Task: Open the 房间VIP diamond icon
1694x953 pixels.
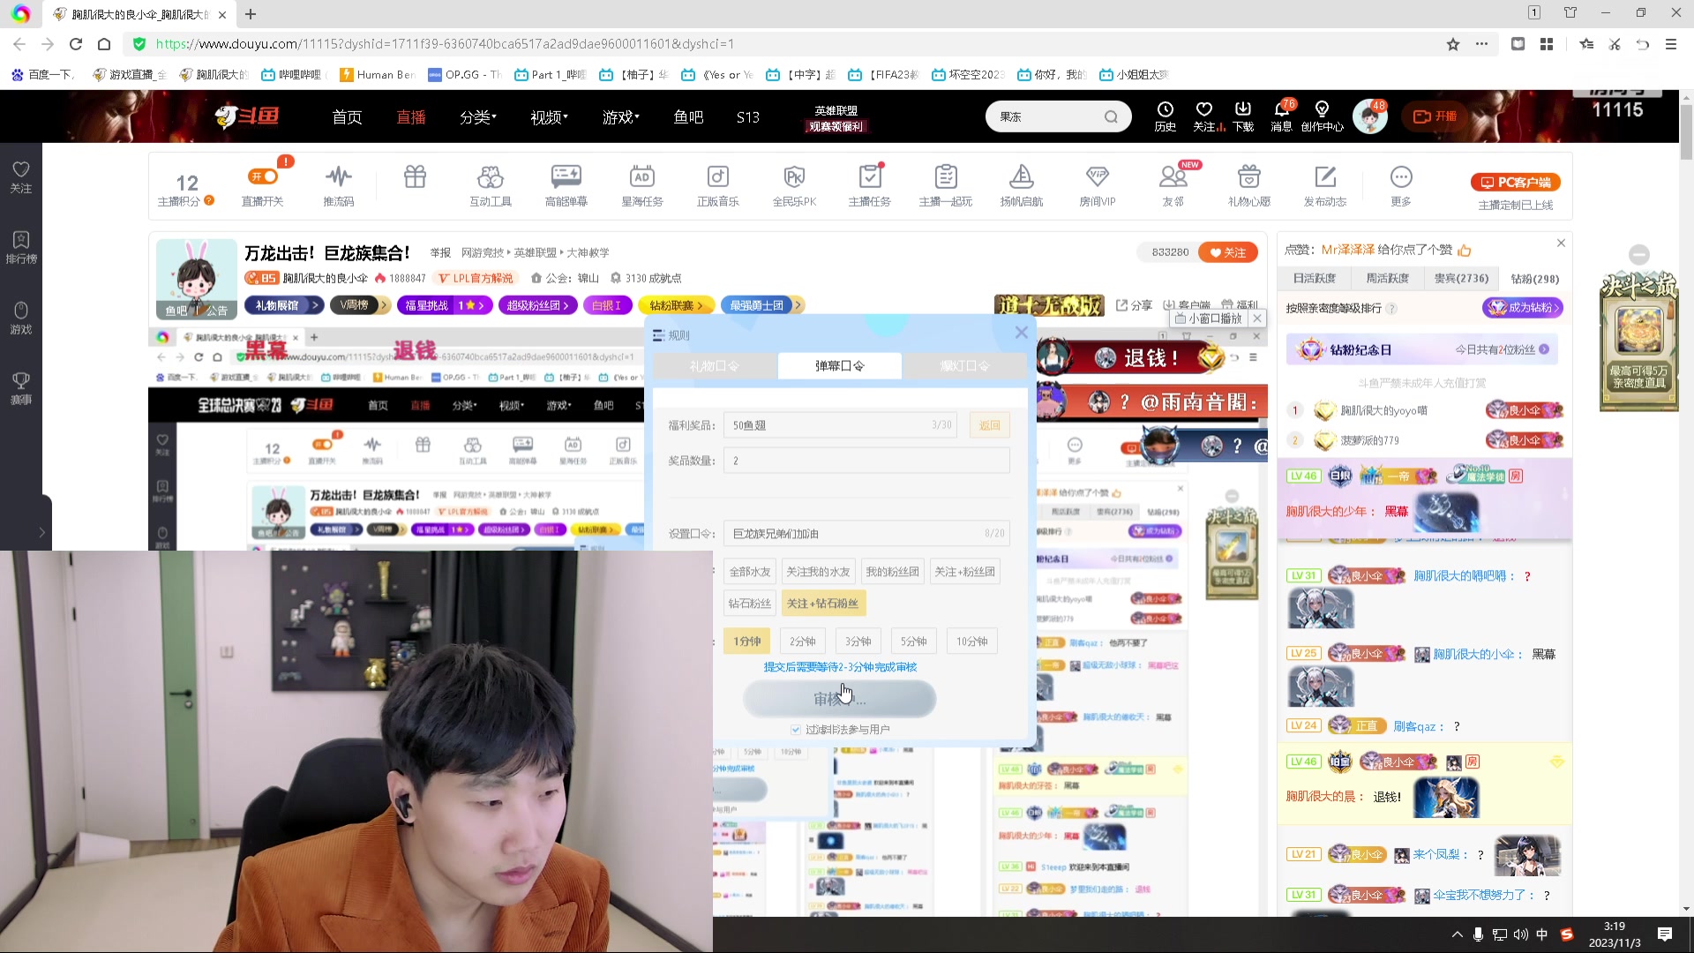Action: pos(1098,176)
